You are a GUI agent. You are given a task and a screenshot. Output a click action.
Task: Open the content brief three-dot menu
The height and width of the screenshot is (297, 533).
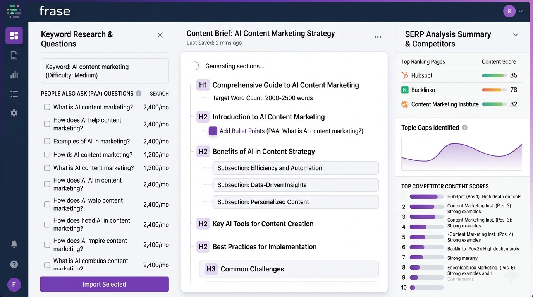[x=378, y=37]
